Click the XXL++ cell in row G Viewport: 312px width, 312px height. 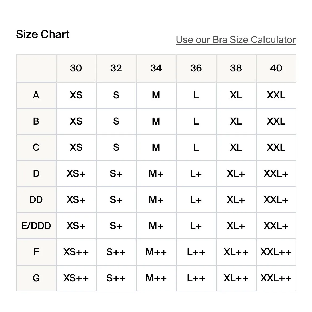276,278
